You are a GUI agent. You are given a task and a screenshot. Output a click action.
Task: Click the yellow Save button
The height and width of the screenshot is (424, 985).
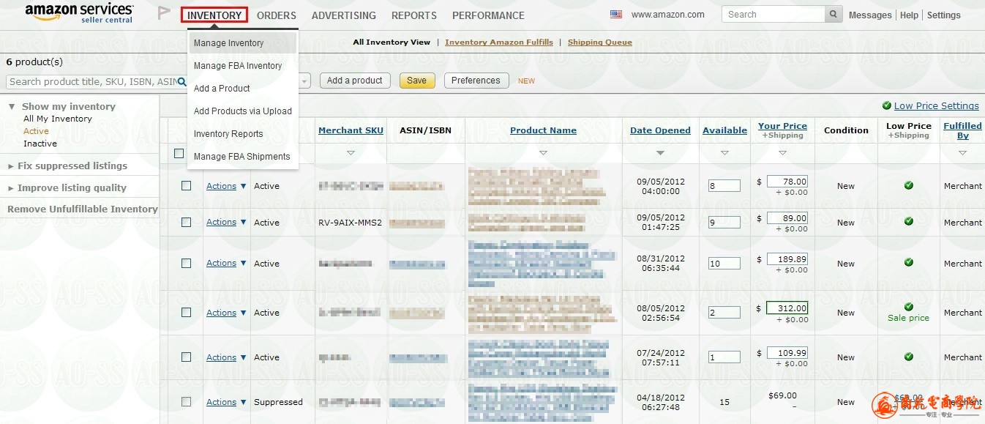(417, 81)
